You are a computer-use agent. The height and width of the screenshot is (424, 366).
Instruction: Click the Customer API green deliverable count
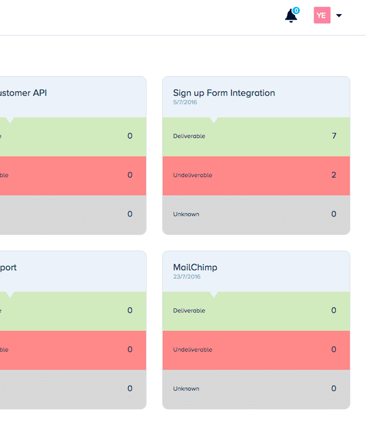click(130, 136)
